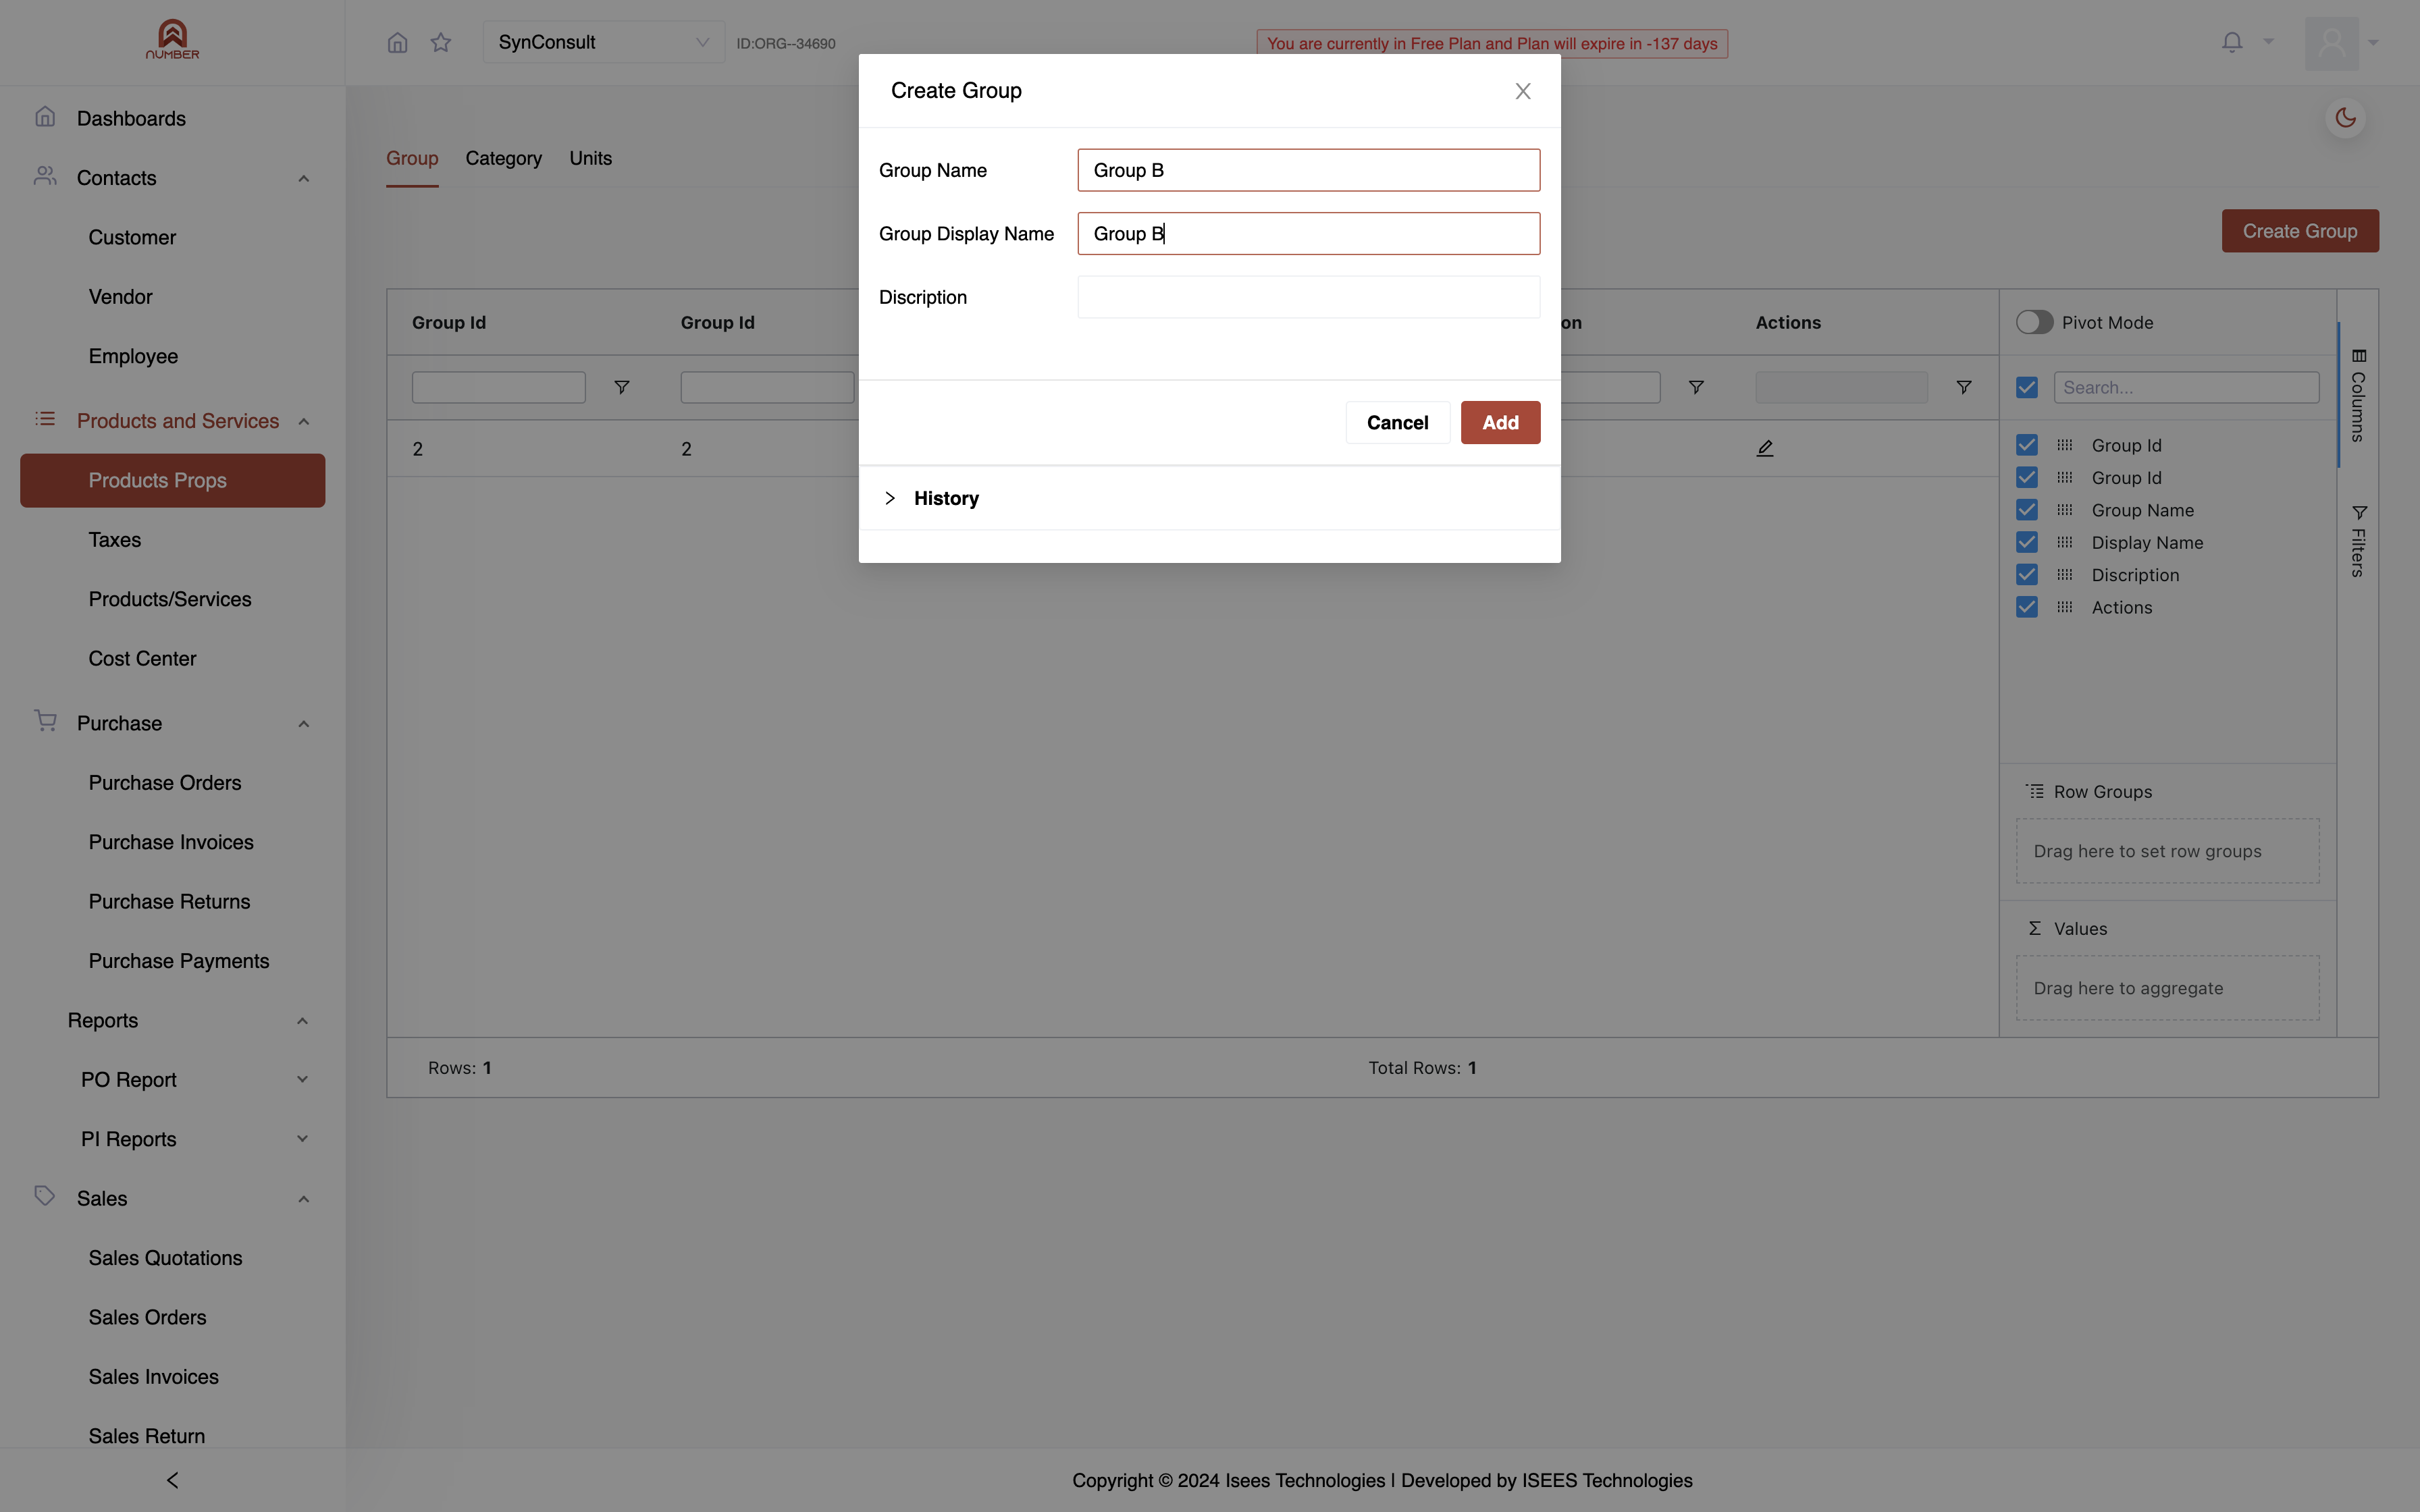Toggle select-all columns checkbox
The image size is (2420, 1512).
2027,387
